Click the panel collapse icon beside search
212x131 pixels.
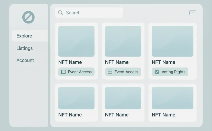pos(193,13)
